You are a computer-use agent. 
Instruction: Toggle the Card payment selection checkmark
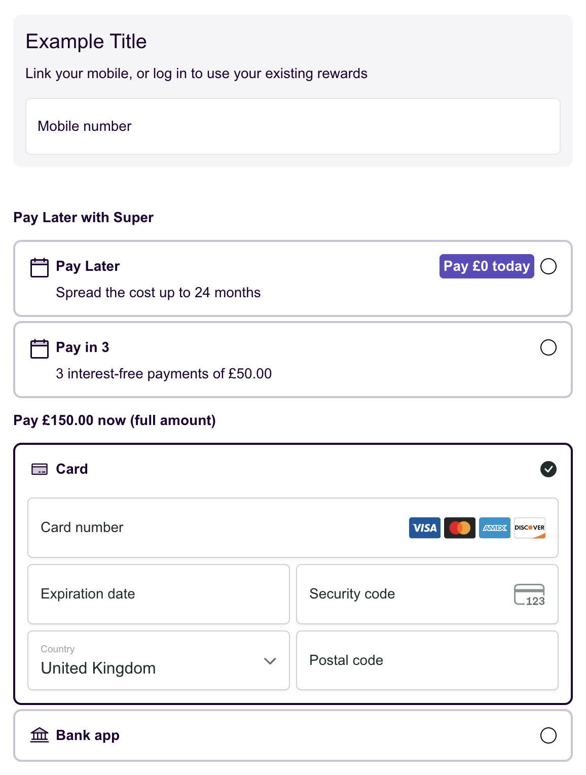548,469
